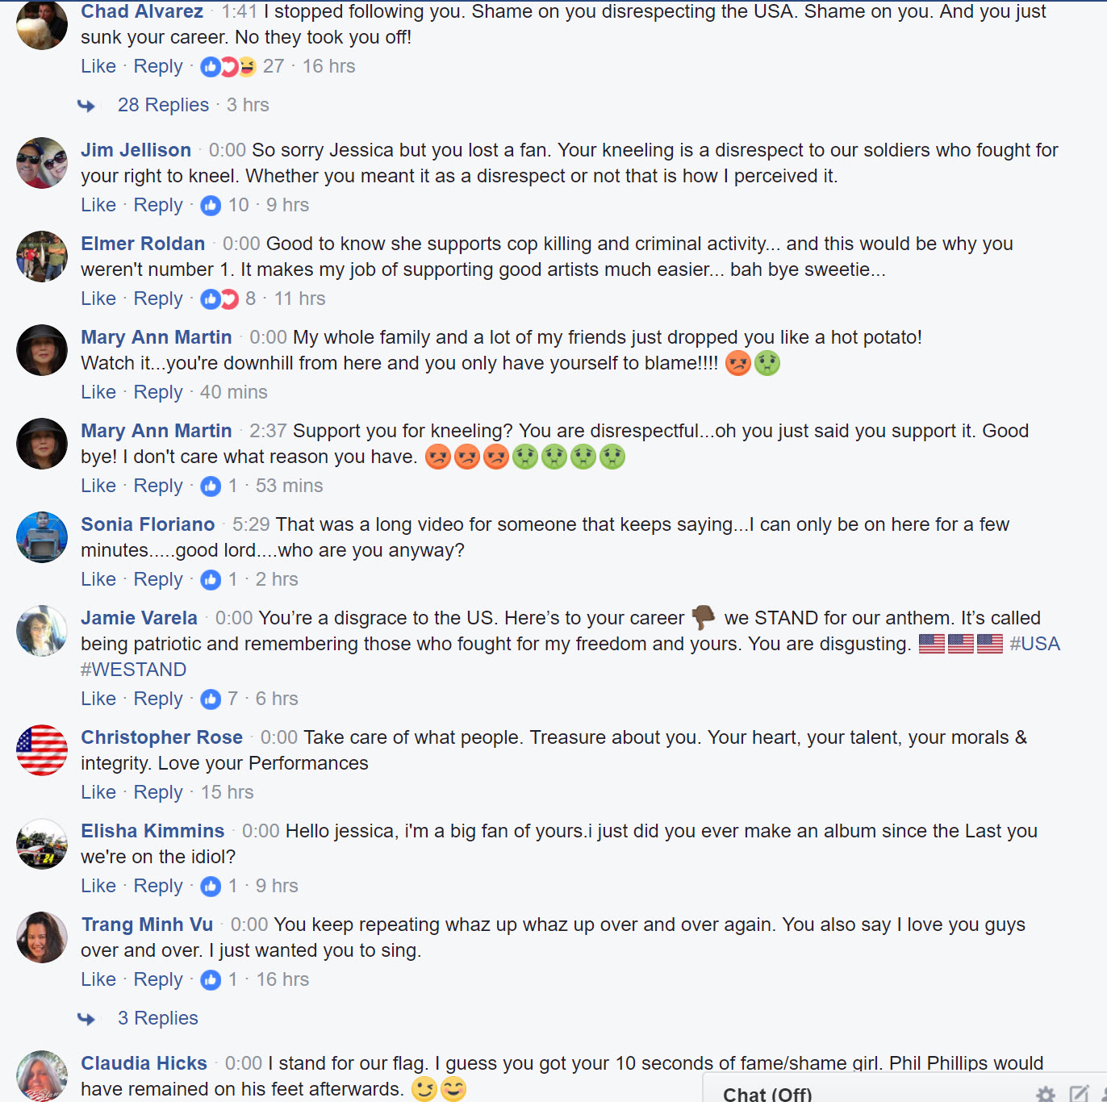Like Christopher Rose's comment

click(x=98, y=793)
